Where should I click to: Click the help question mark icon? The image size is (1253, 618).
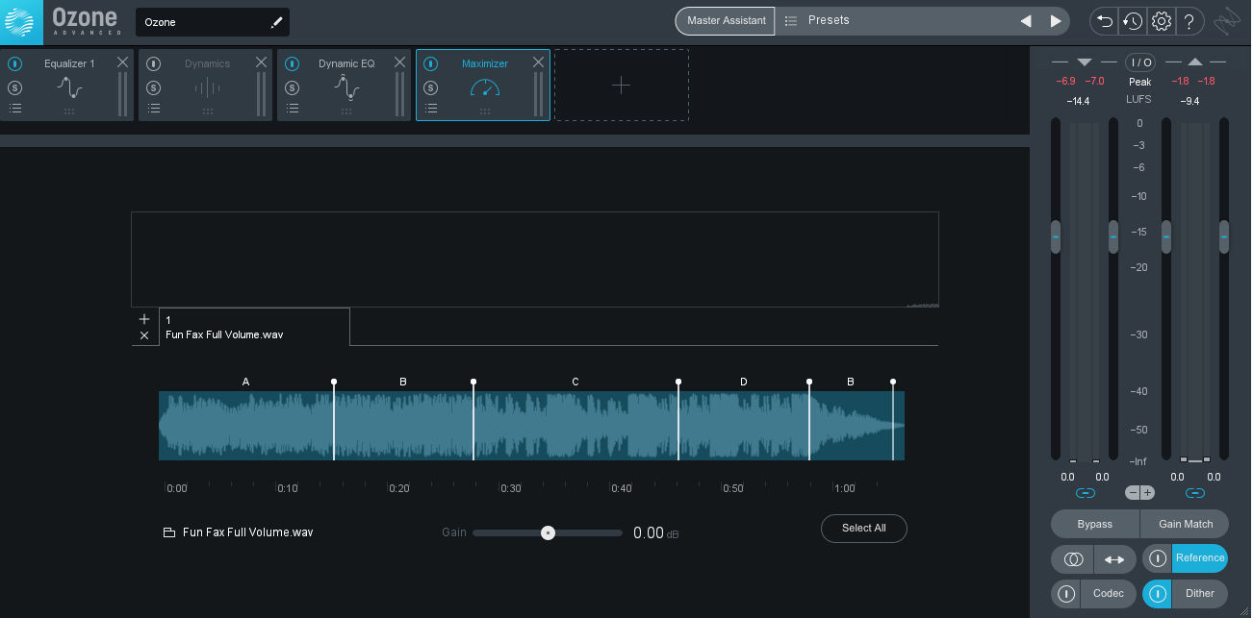(x=1189, y=21)
